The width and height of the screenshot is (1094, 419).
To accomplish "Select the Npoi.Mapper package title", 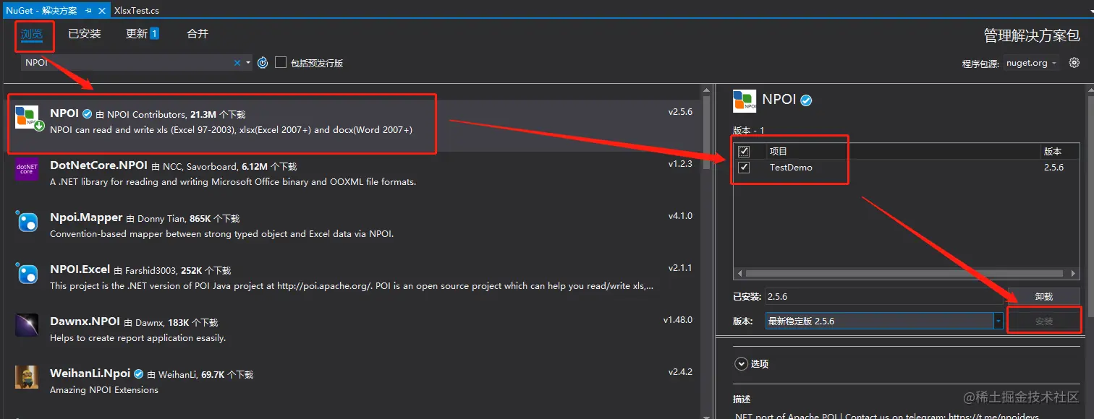I will click(87, 217).
